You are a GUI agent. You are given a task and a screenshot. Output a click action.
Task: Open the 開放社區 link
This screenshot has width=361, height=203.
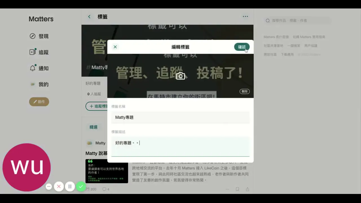tap(270, 54)
